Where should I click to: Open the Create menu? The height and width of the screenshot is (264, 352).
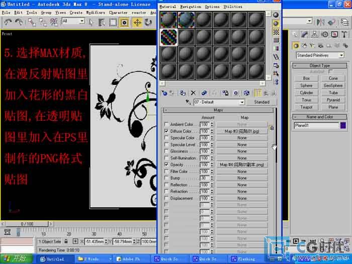coord(76,13)
